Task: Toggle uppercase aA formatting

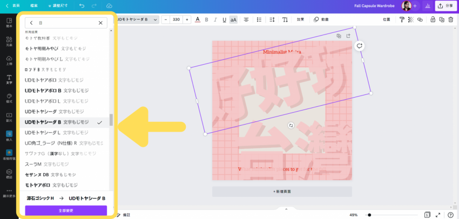Action: click(x=233, y=19)
